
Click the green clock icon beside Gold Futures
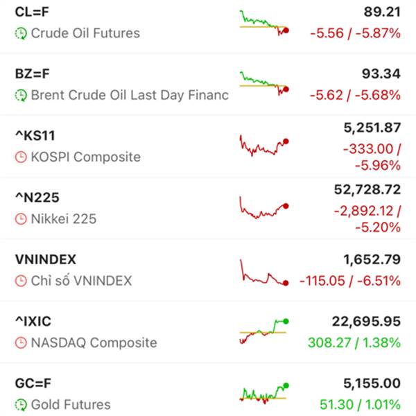click(x=21, y=404)
